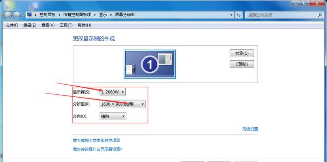Expand breadcrumb arrow after 显示
Viewport: 327px width, 162px height.
click(x=111, y=15)
